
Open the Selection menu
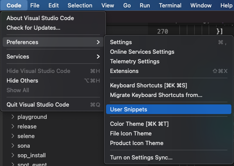(x=80, y=5)
